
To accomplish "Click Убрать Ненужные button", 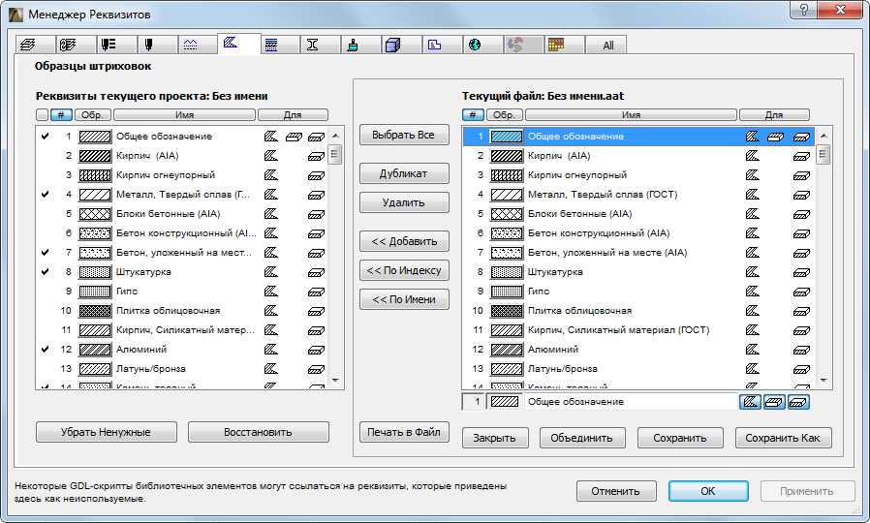I will [107, 432].
